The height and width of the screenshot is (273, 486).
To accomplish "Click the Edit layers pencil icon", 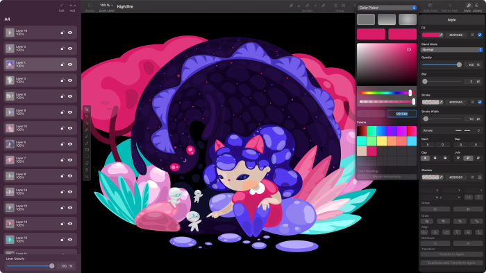I will 61,6.
